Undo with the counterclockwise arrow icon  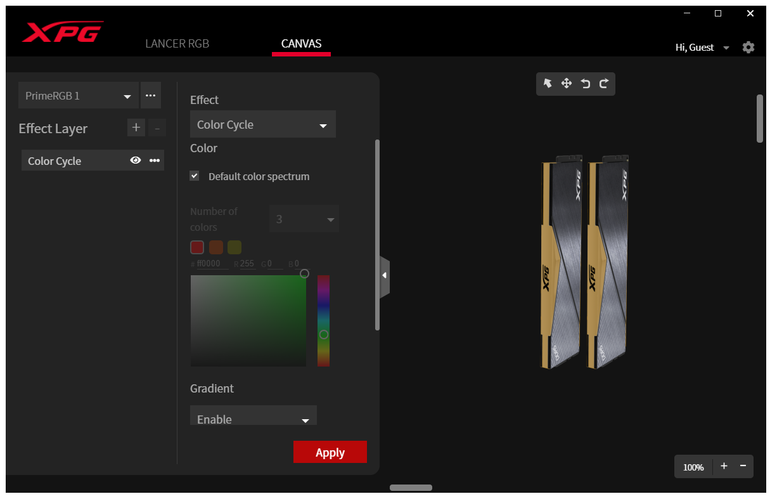click(585, 84)
